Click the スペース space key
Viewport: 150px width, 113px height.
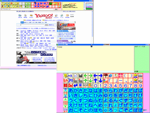point(71,80)
